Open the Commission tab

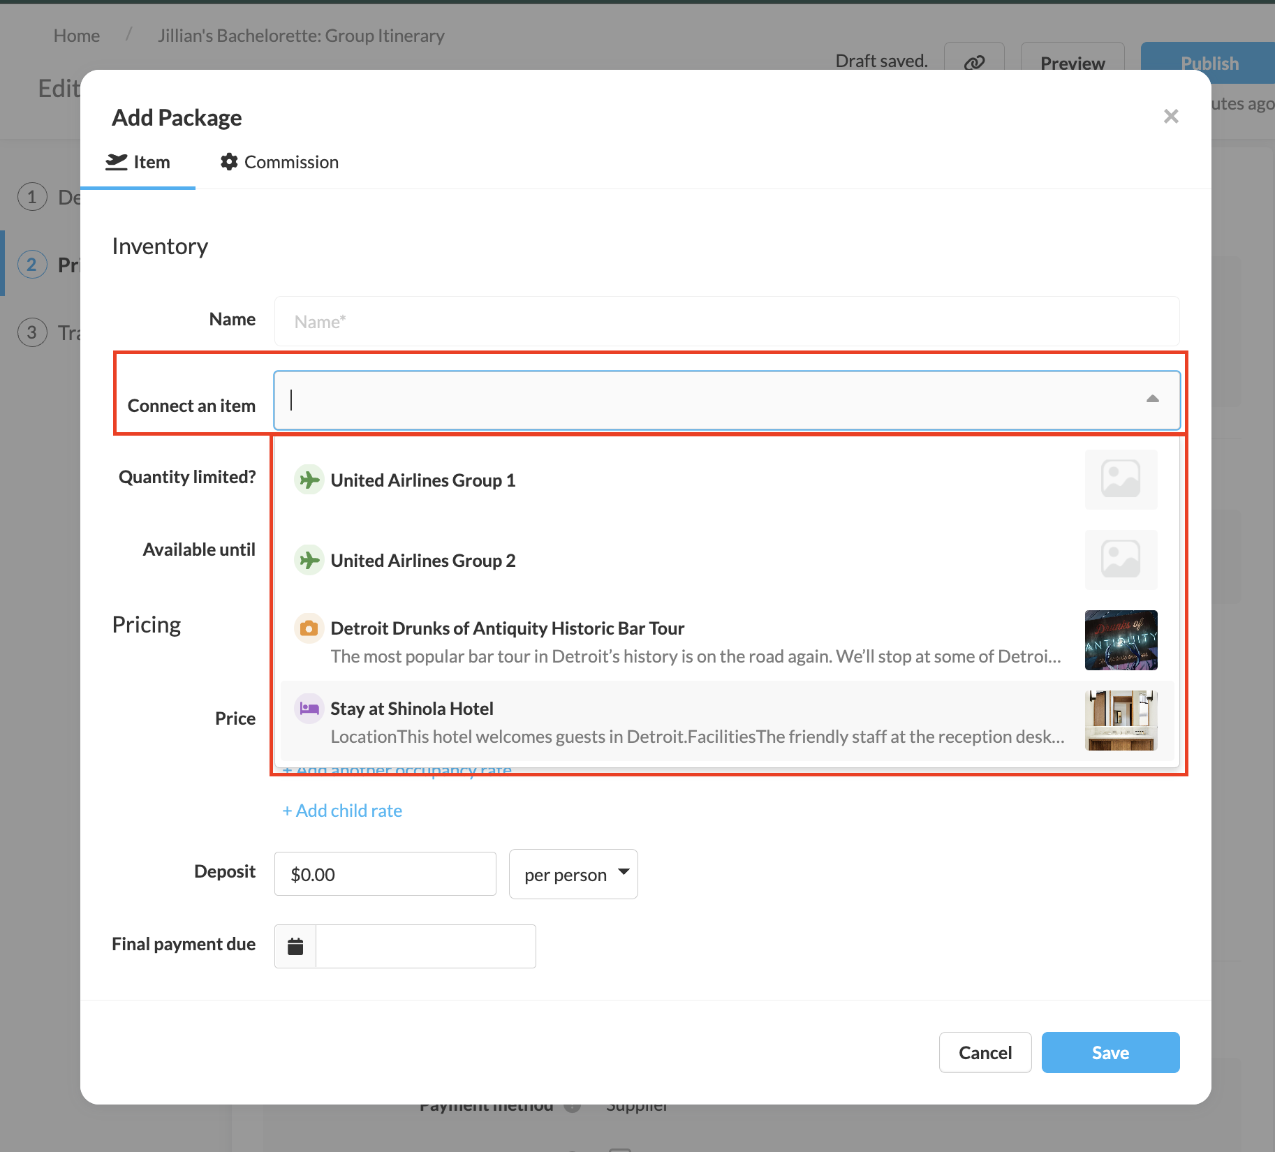279,162
